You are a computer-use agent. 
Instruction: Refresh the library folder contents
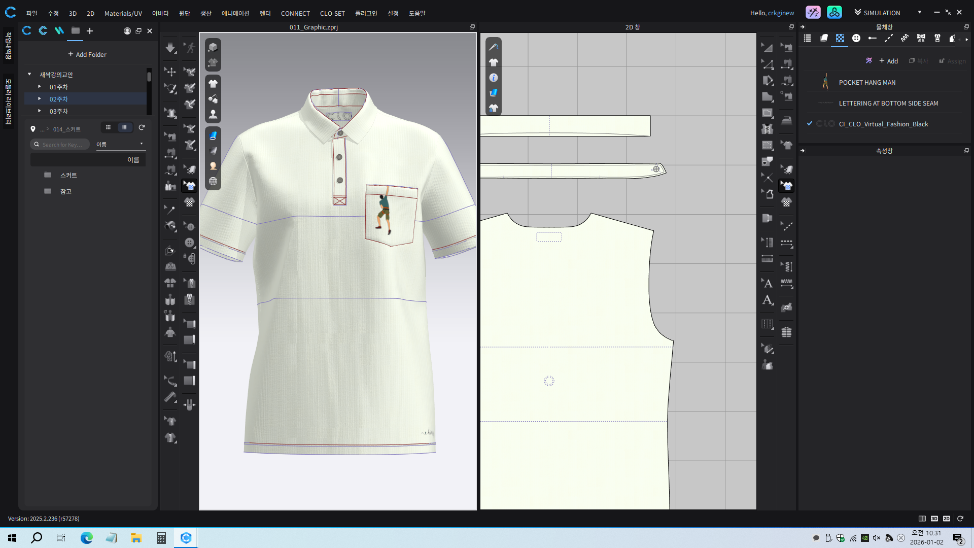(x=142, y=127)
